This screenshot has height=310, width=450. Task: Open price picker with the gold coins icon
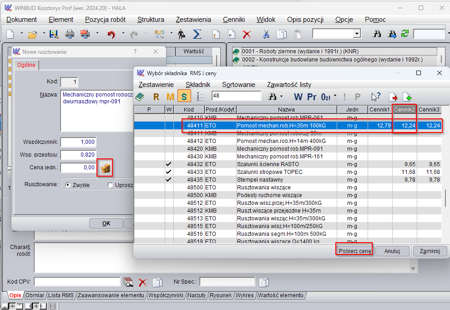pyautogui.click(x=105, y=168)
